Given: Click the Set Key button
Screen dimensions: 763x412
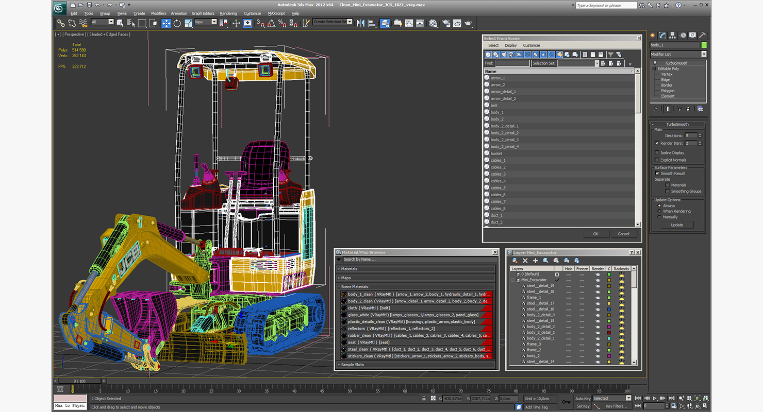Looking at the screenshot, I should [x=583, y=406].
